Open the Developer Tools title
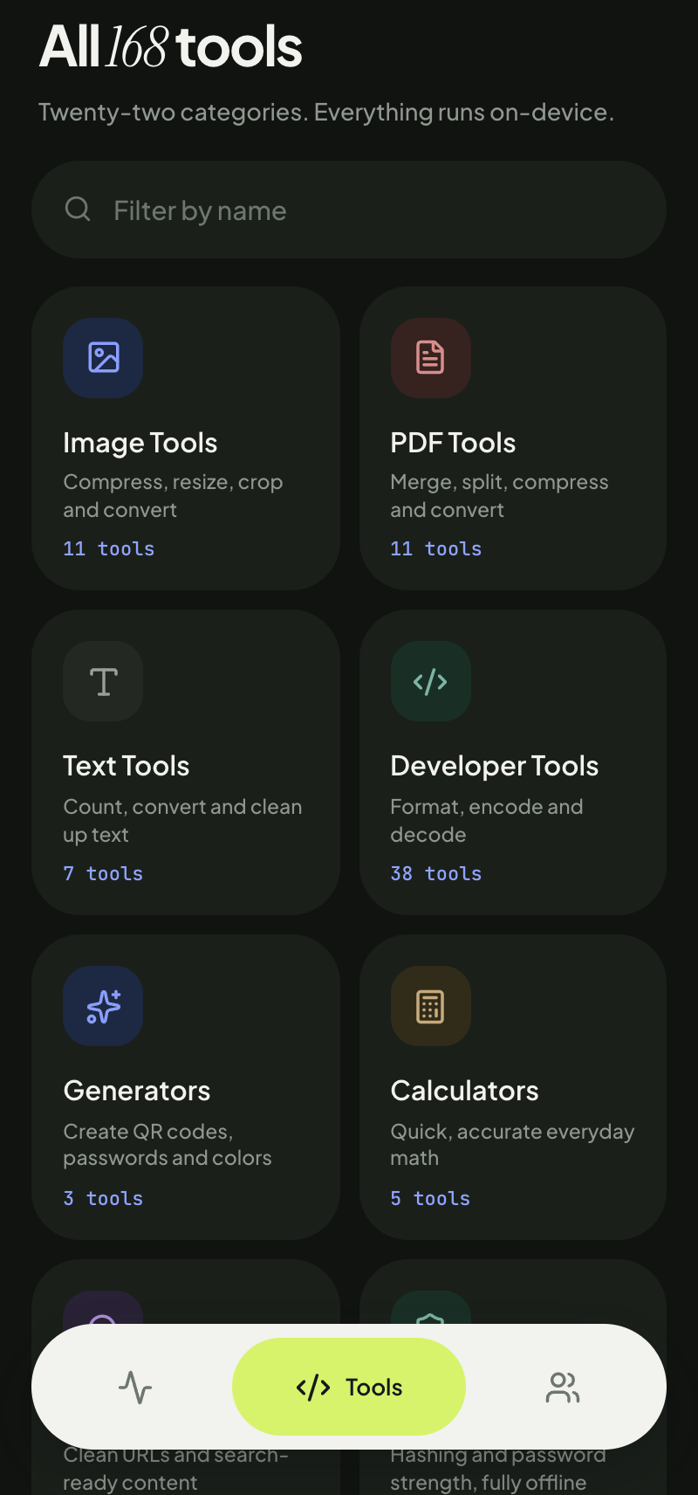This screenshot has height=1495, width=698. [x=495, y=766]
